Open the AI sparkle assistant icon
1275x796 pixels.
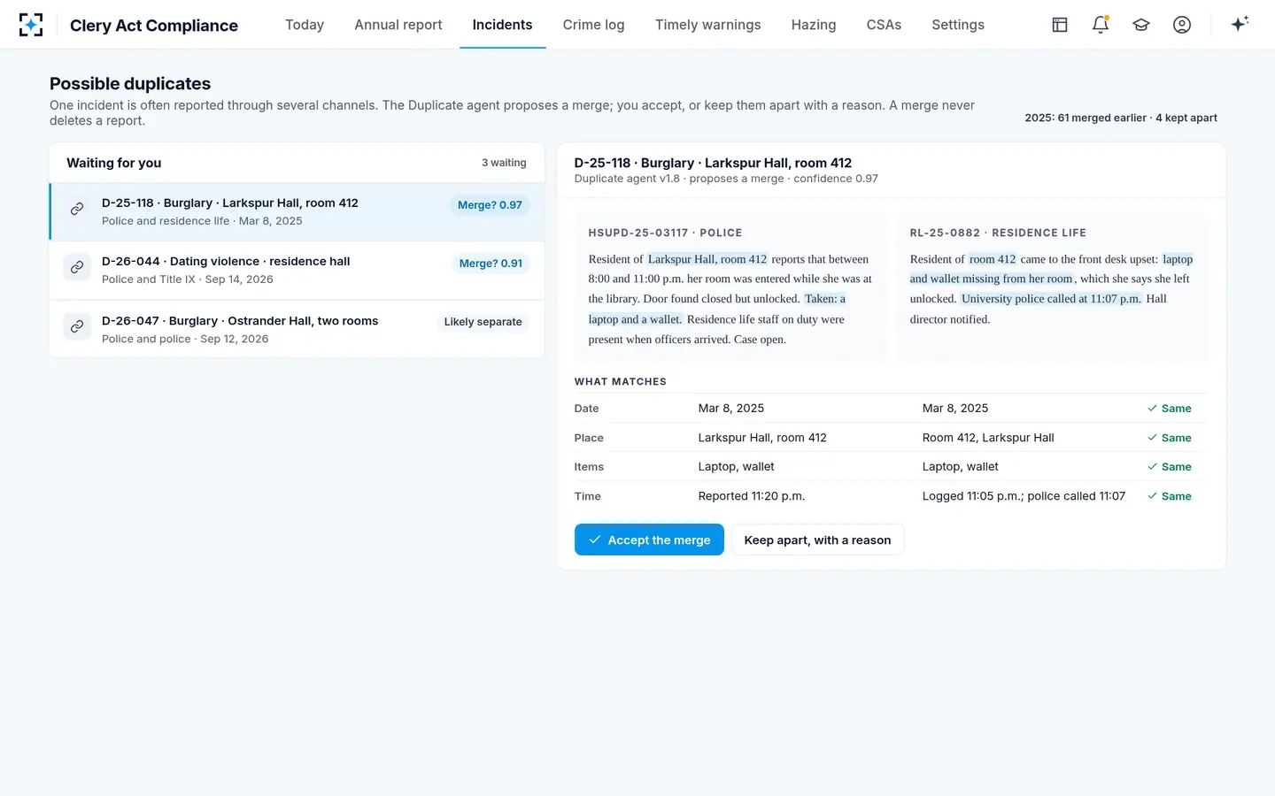[x=1240, y=24]
